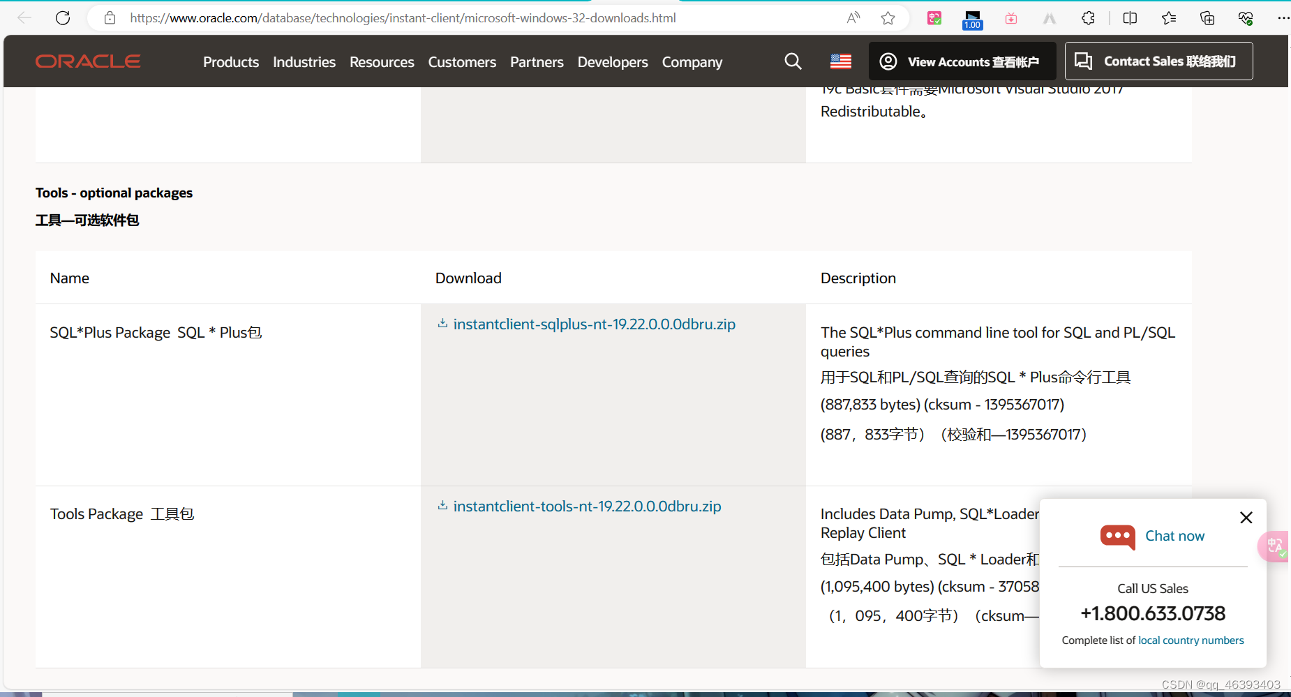Click '(887,833 bytes) (cksum - 1395367017)' text
The height and width of the screenshot is (697, 1291).
942,405
